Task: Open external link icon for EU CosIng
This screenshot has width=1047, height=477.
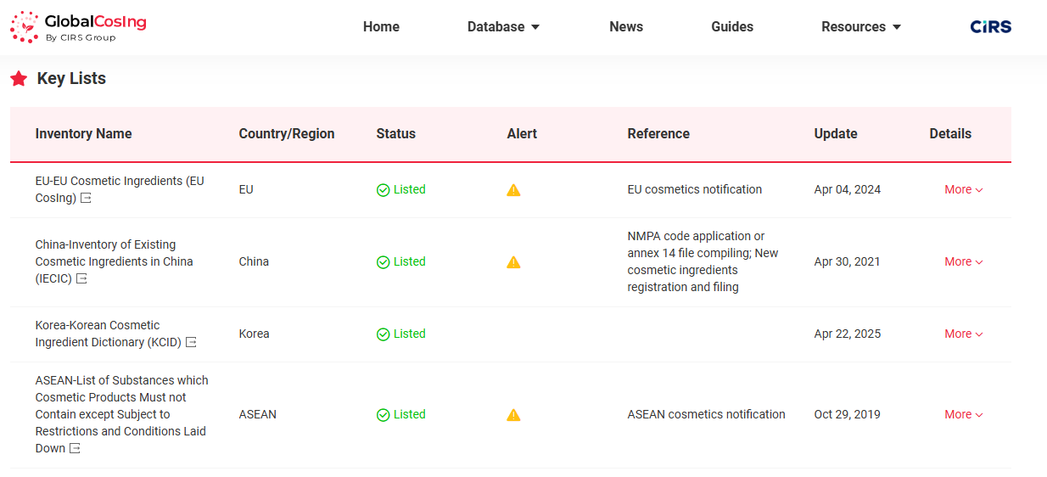Action: tap(86, 199)
